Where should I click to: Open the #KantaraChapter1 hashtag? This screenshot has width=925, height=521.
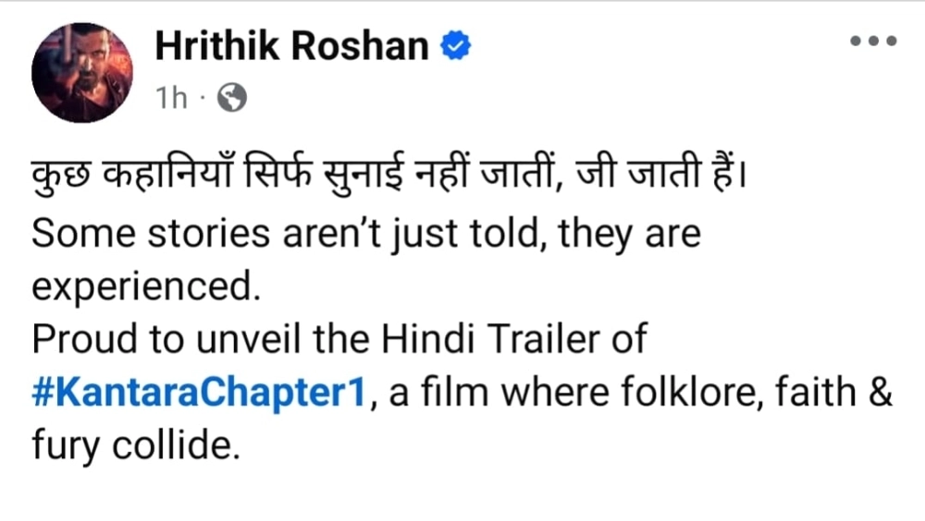point(200,394)
